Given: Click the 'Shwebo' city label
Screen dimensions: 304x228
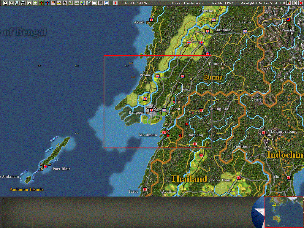Looking at the screenshot, I should 206,11.
